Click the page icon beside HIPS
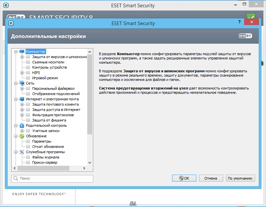This screenshot has height=207, width=266. pyautogui.click(x=28, y=73)
